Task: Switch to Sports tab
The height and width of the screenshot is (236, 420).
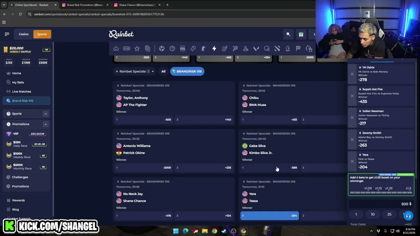Action: (x=42, y=34)
